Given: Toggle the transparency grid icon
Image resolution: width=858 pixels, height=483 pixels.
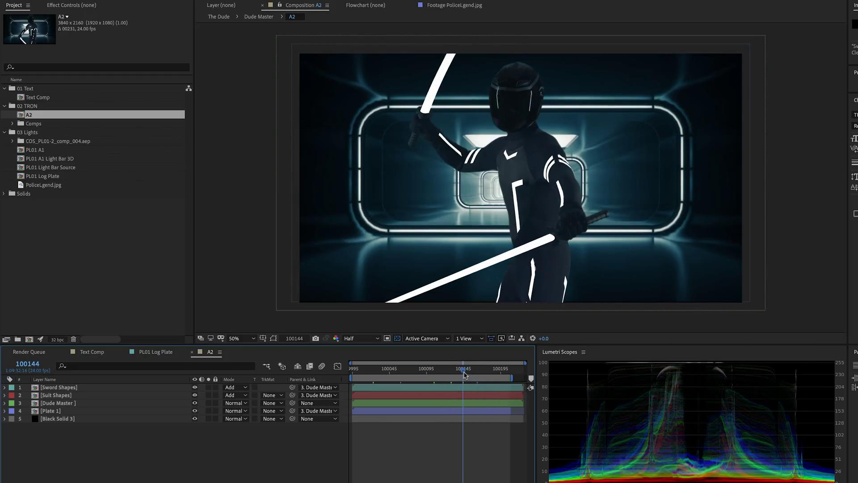Looking at the screenshot, I should (x=397, y=339).
